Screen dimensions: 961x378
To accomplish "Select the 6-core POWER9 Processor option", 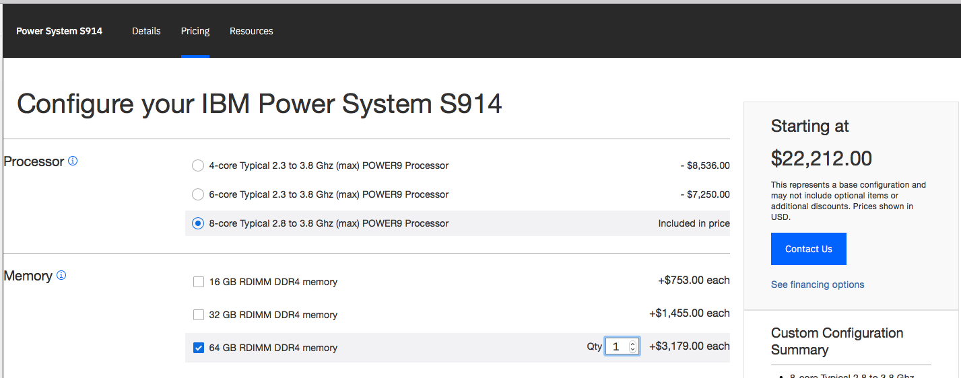I will pos(197,194).
